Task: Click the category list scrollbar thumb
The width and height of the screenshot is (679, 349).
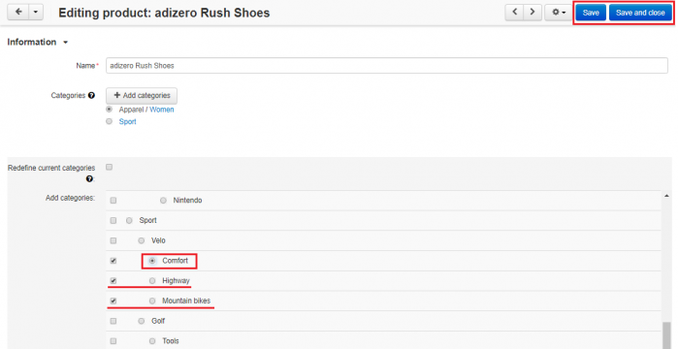Action: pos(666,334)
